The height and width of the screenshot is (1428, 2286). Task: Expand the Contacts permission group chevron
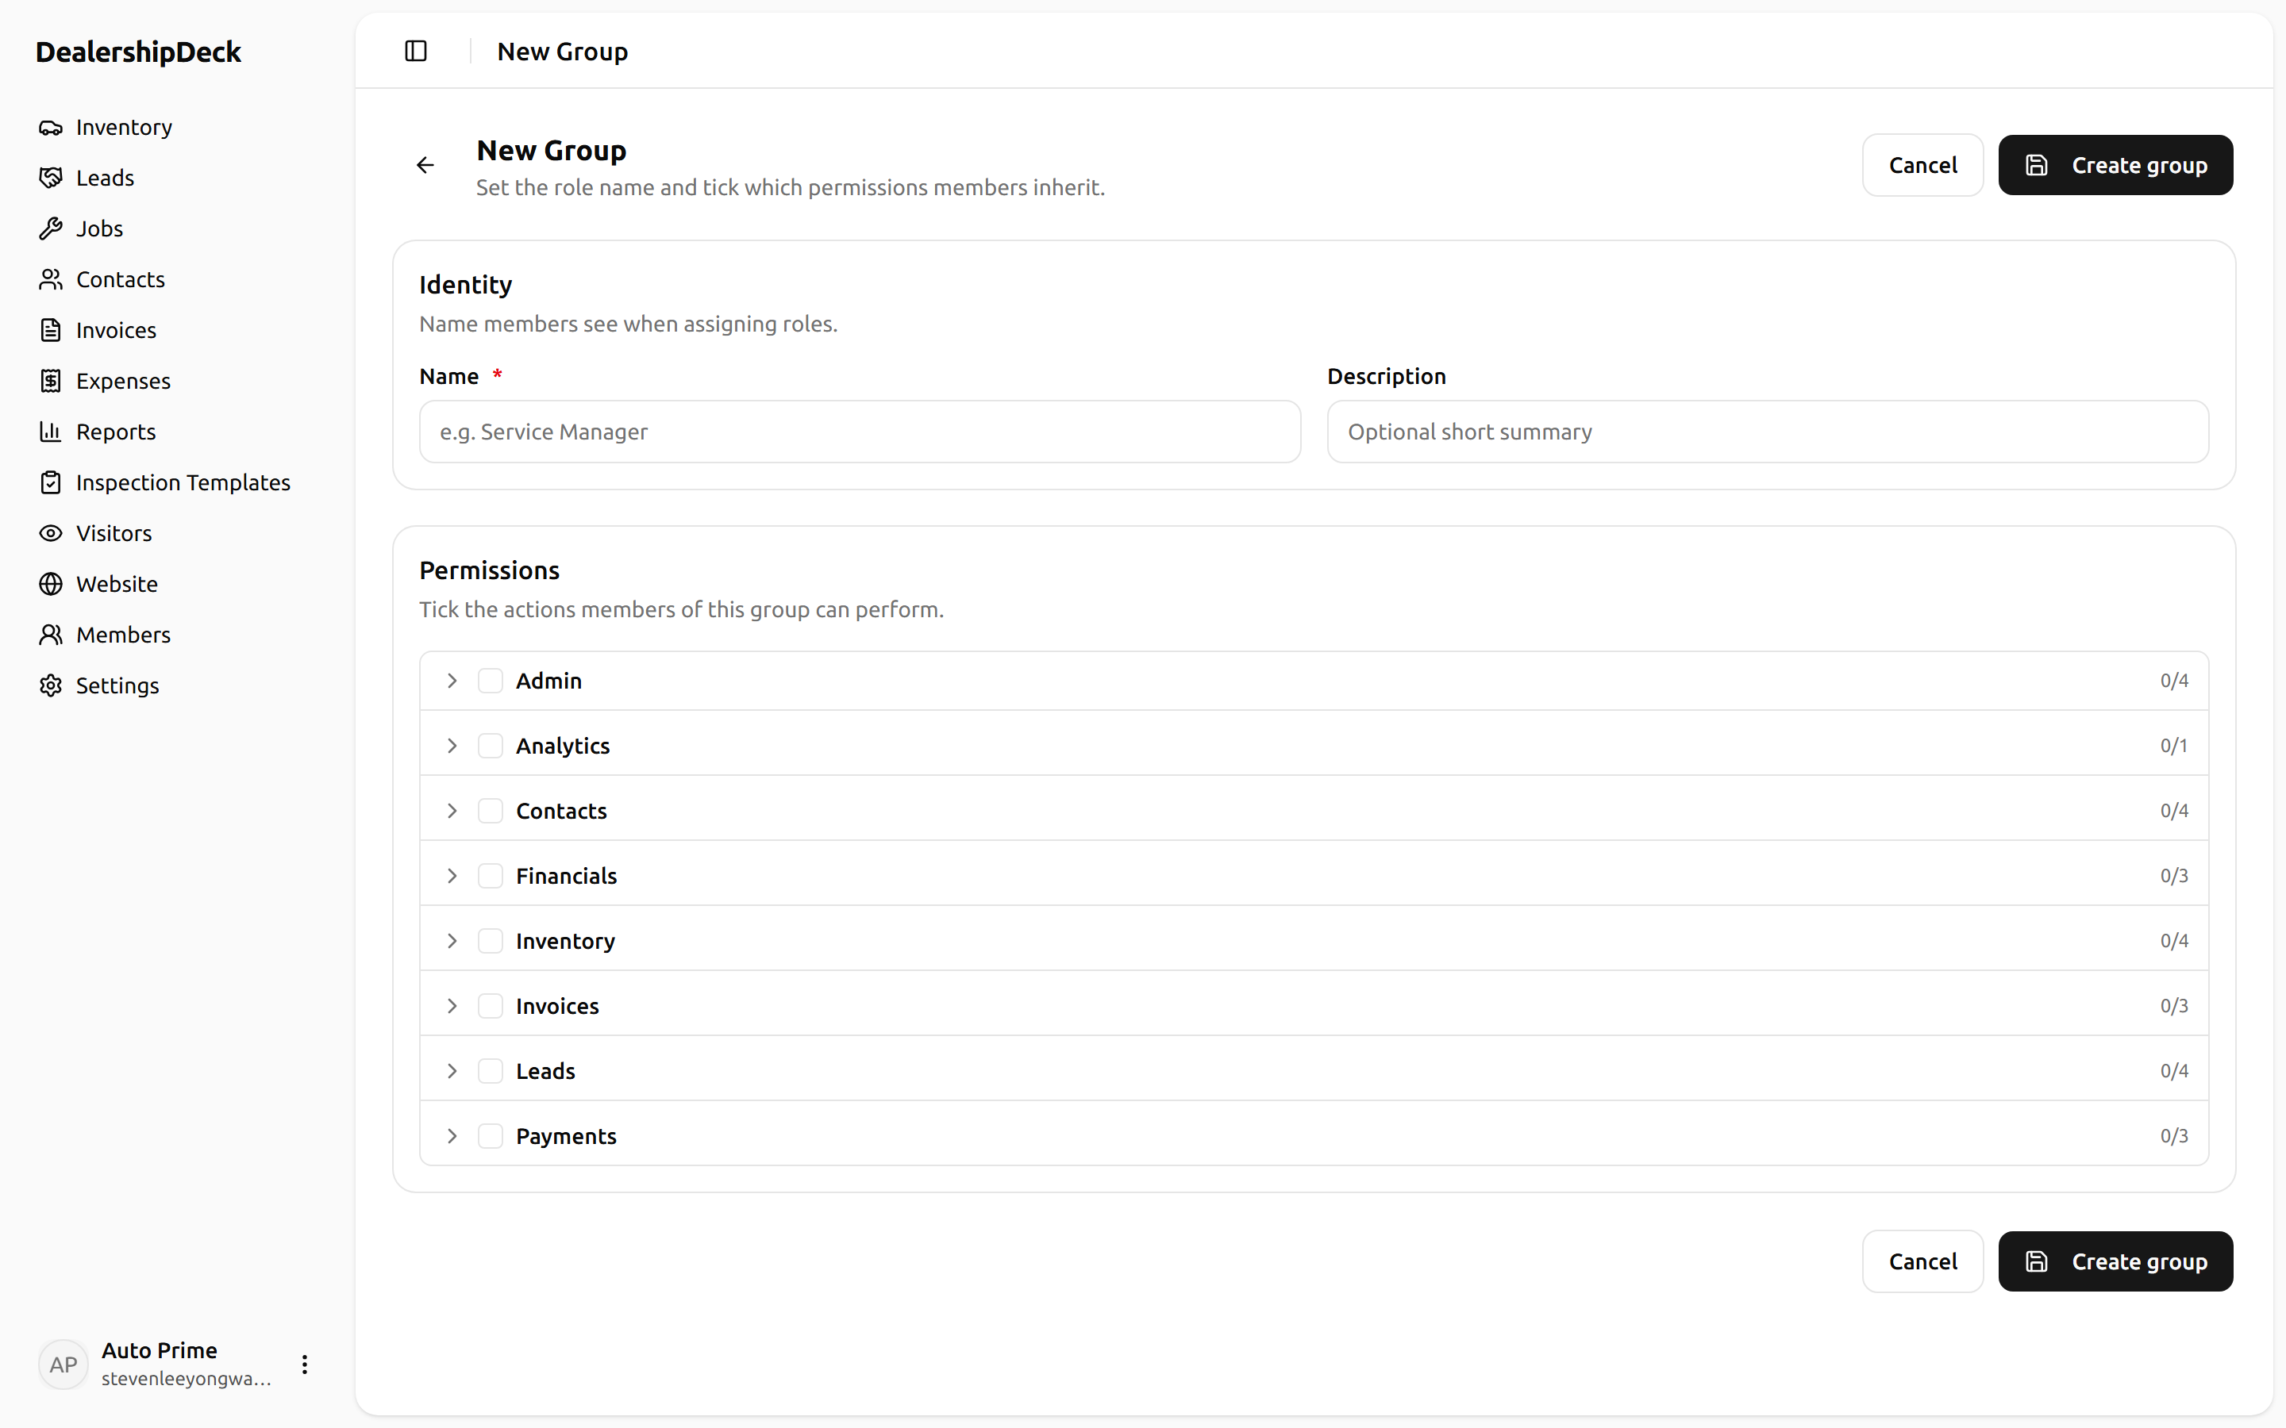tap(452, 812)
